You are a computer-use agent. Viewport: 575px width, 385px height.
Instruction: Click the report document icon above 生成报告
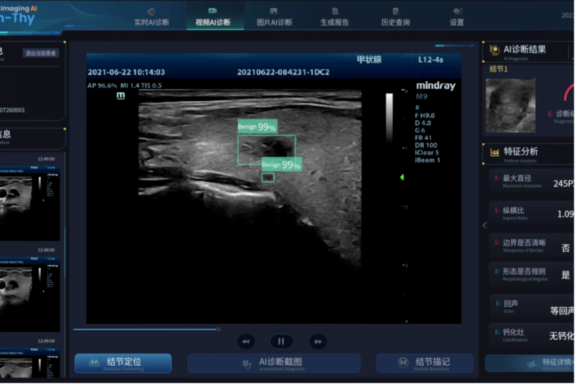tap(335, 11)
